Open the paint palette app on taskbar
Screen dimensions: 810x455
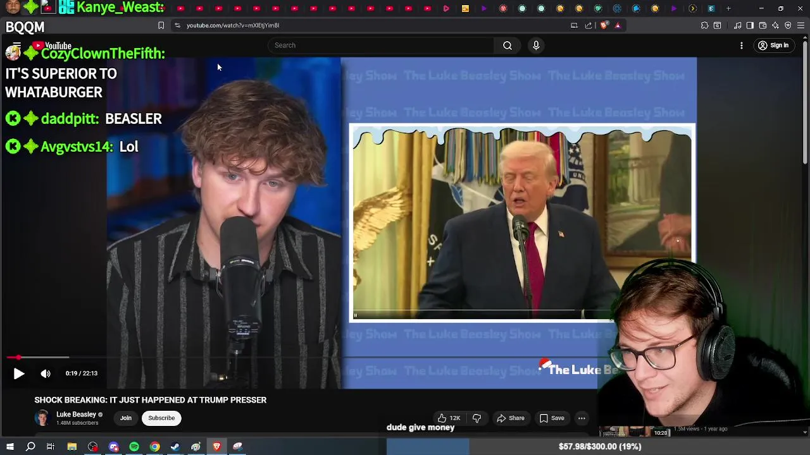tap(196, 446)
